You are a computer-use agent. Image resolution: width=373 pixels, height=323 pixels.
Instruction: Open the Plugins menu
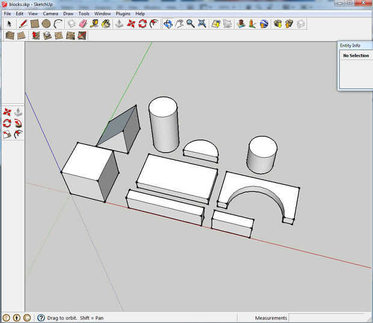123,13
